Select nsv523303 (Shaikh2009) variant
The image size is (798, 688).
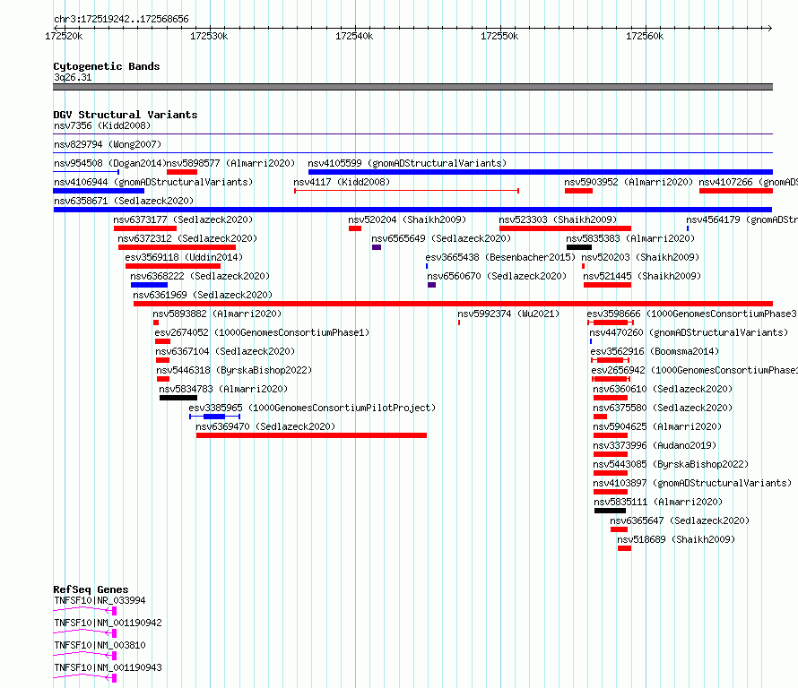click(x=558, y=219)
